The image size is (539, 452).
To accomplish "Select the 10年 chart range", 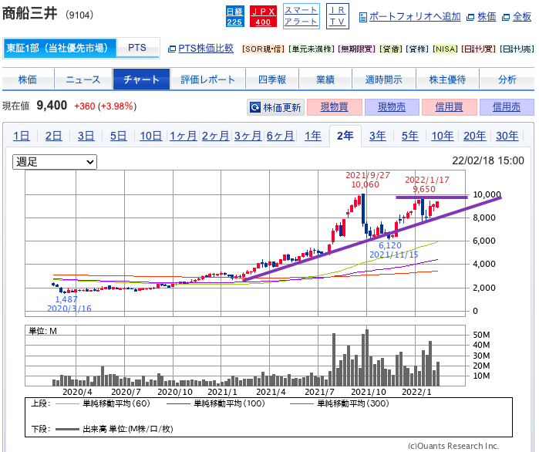I will click(443, 136).
